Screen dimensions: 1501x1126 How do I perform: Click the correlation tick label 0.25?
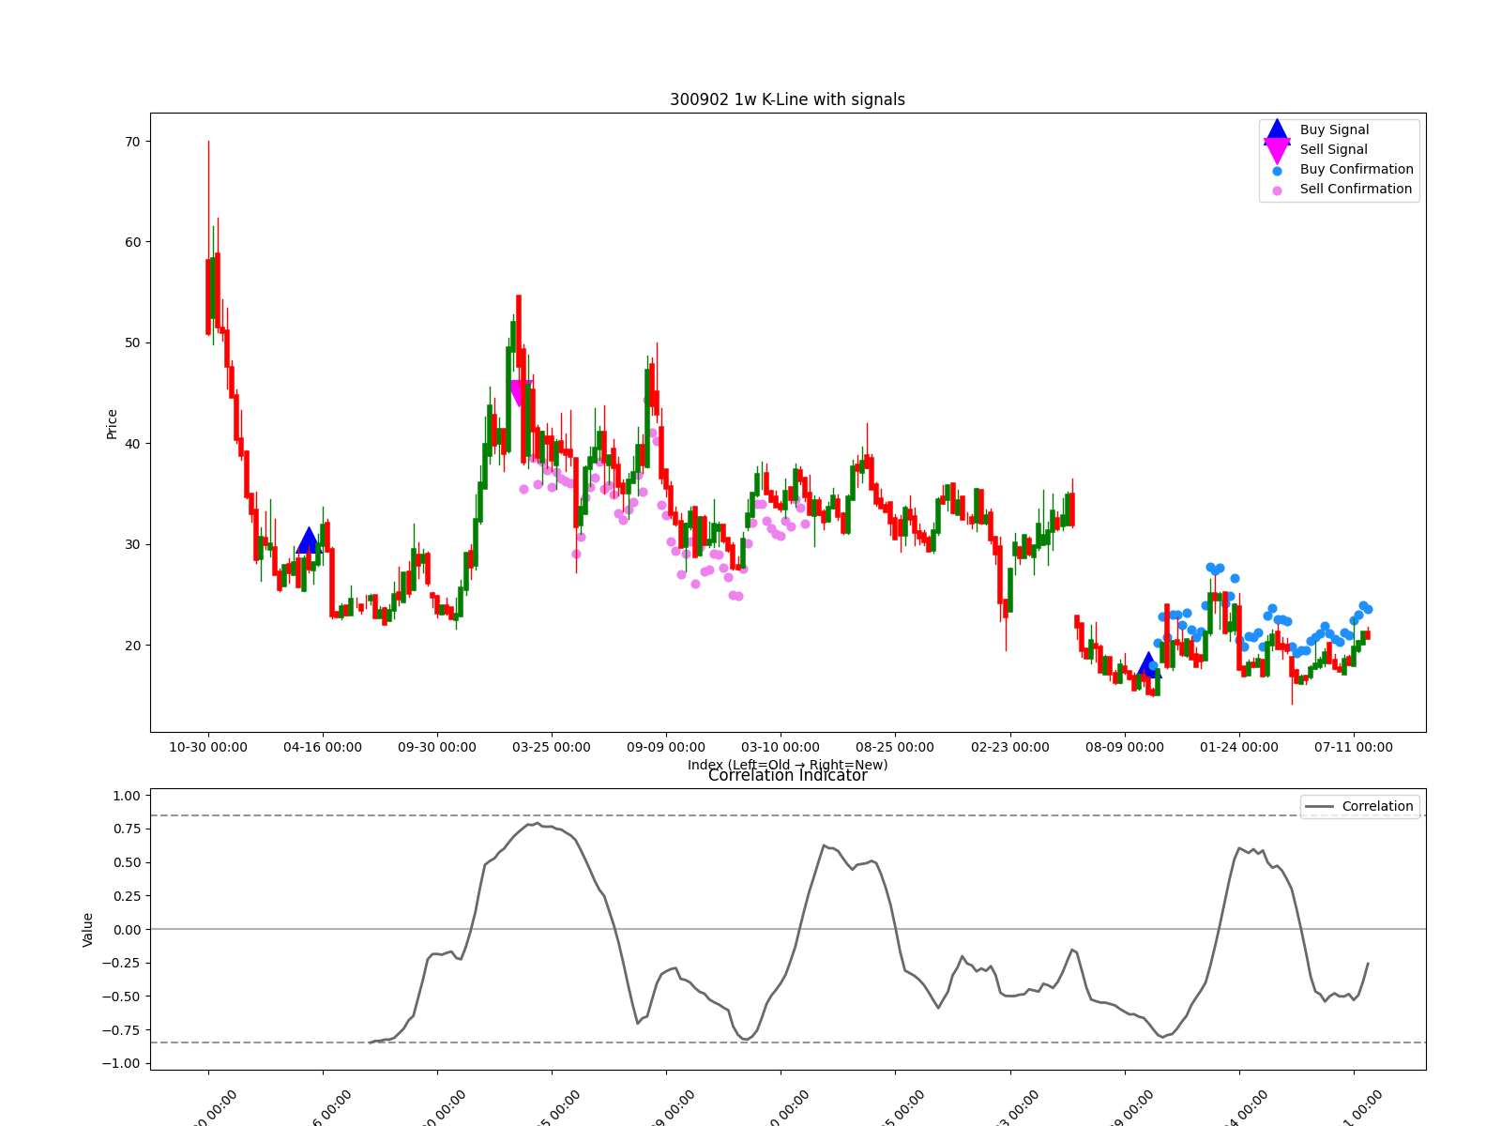(x=126, y=896)
